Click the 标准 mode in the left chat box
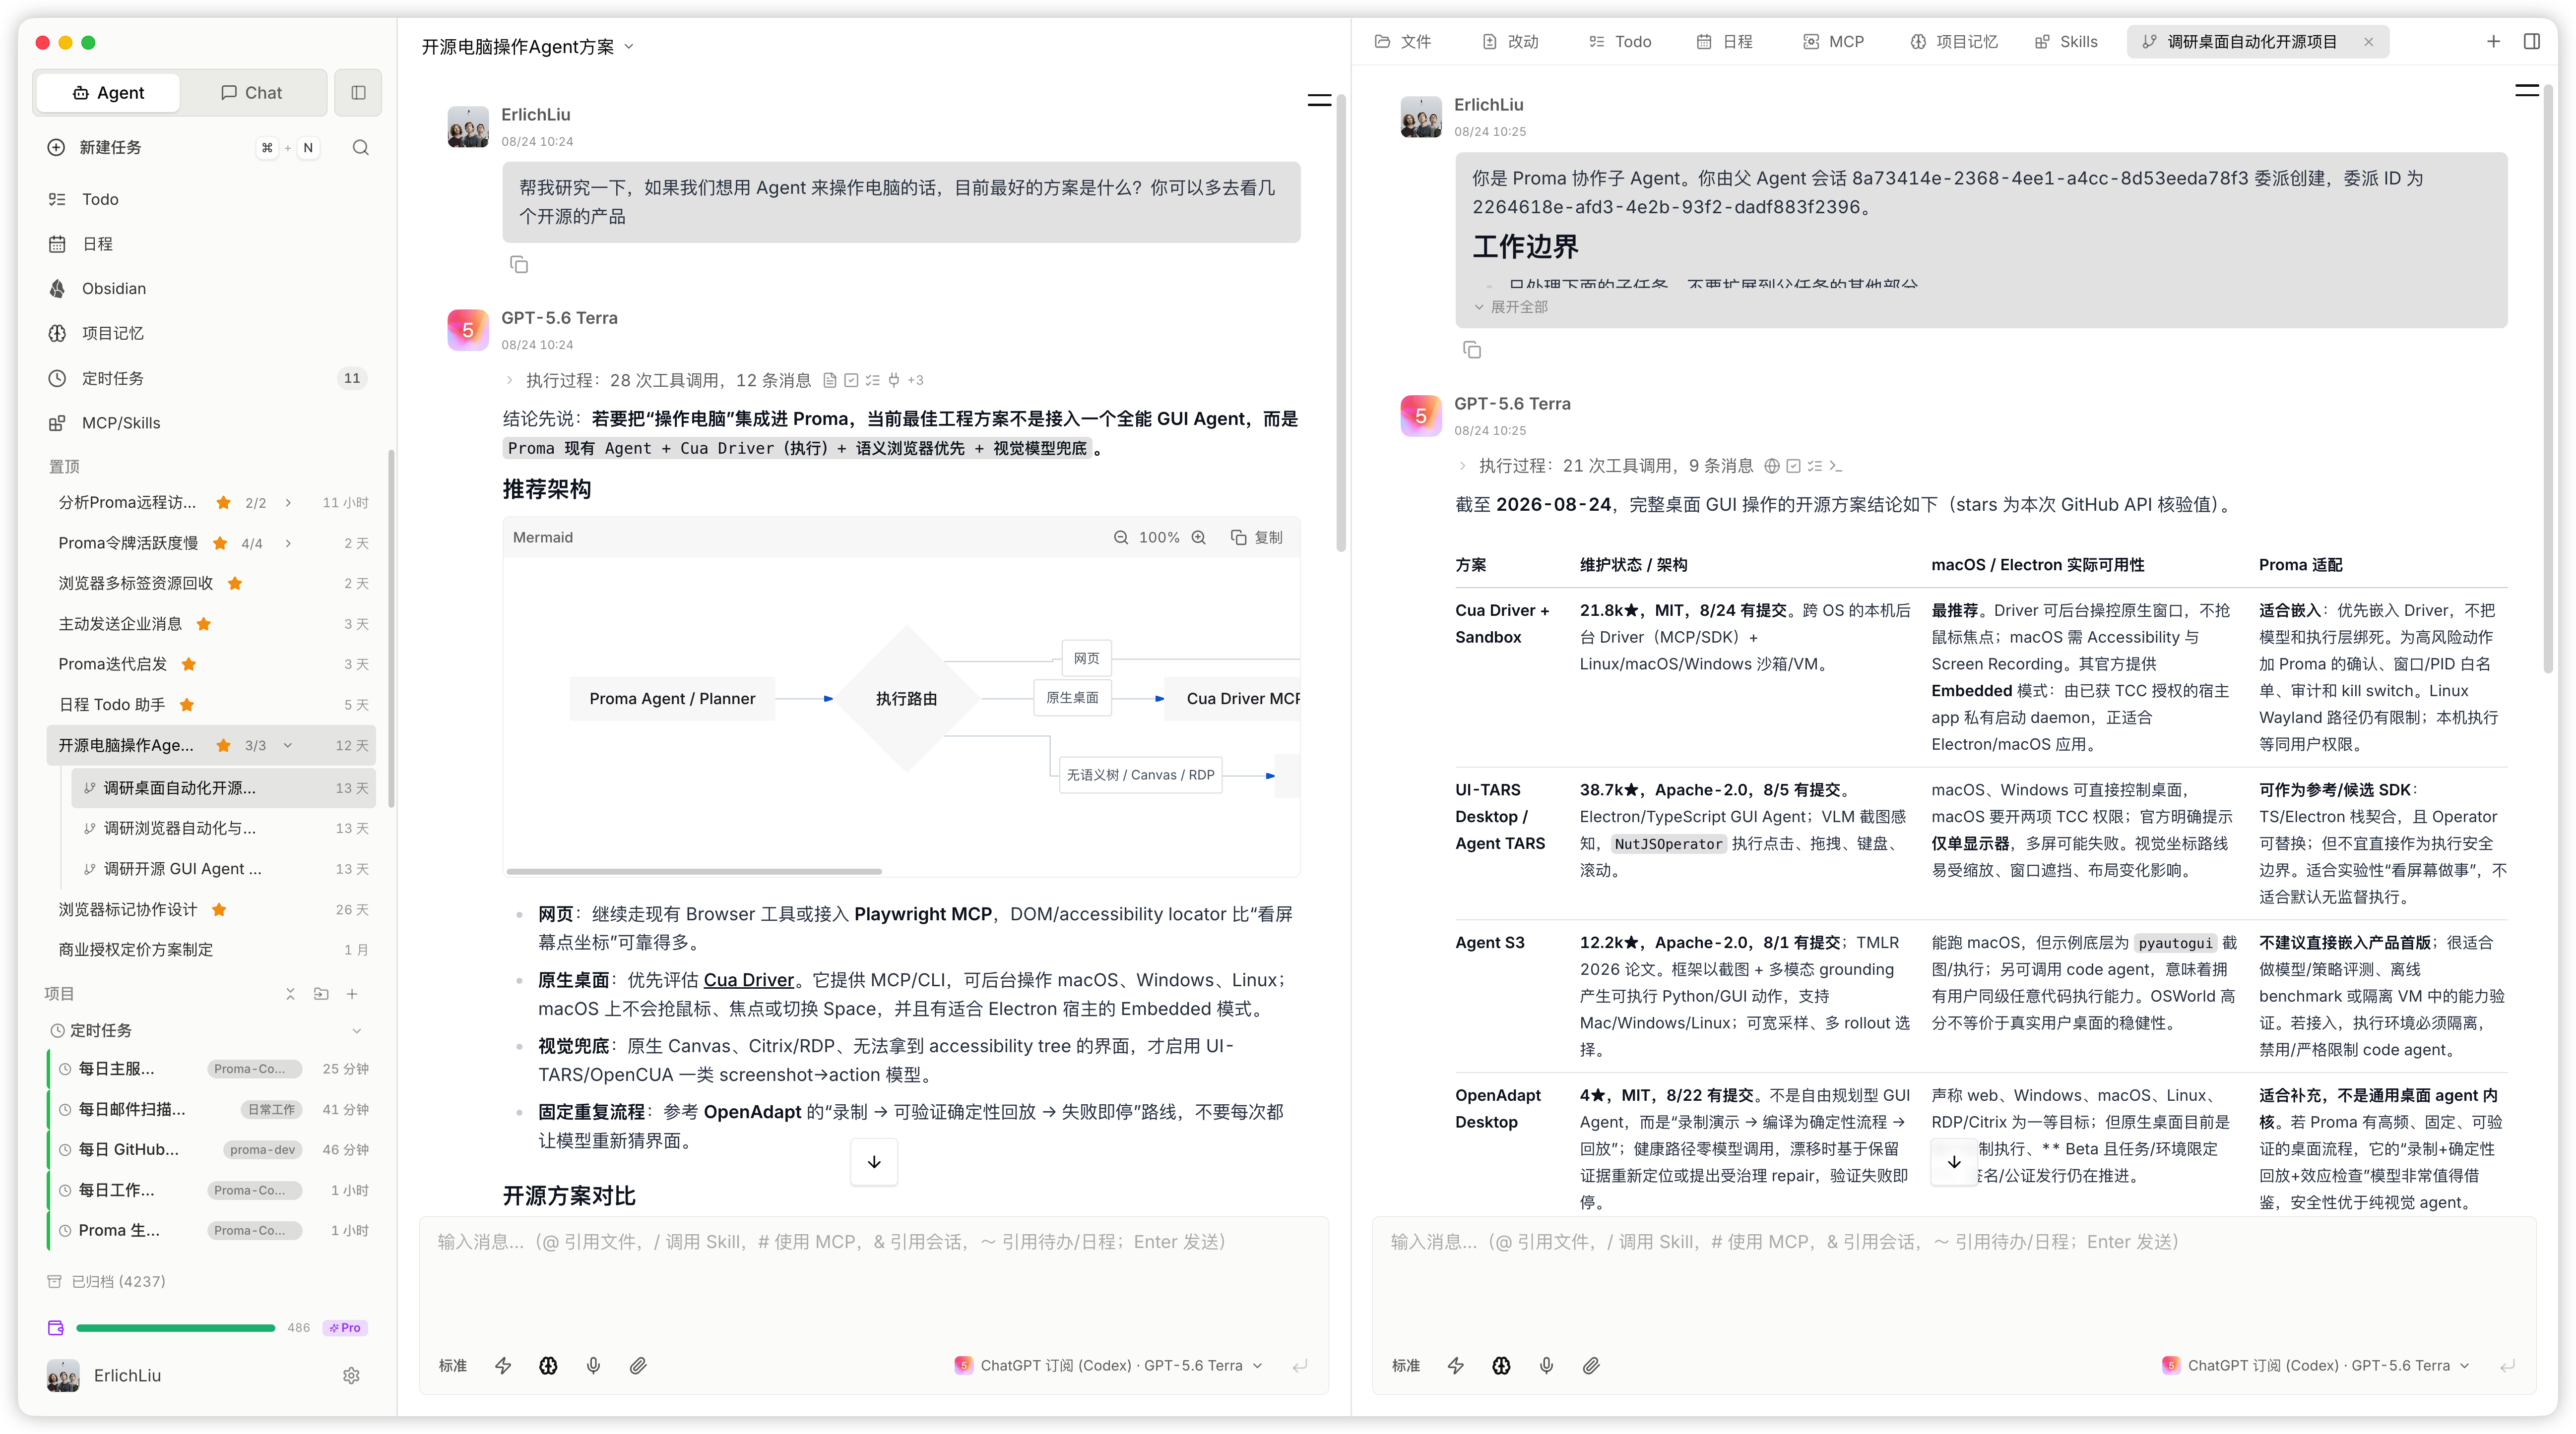 452,1365
